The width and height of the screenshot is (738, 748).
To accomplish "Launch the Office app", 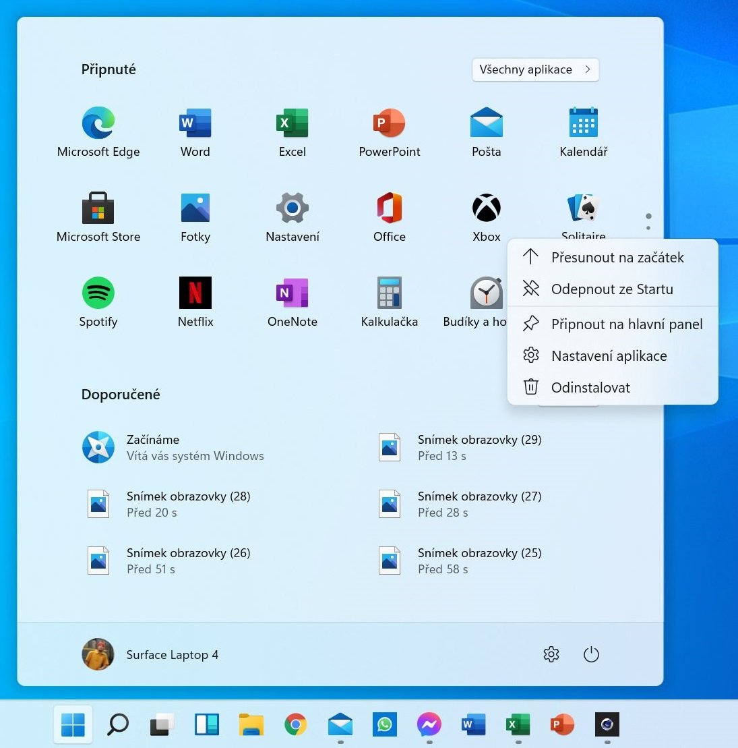I will (x=390, y=217).
